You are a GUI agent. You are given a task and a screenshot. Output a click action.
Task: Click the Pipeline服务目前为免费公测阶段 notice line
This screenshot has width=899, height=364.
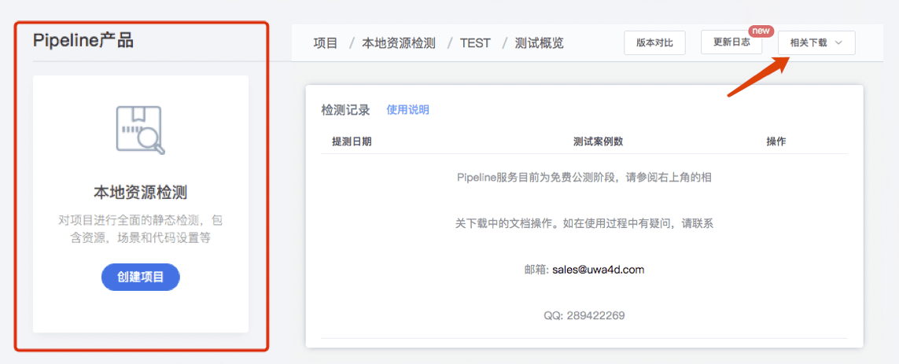584,177
